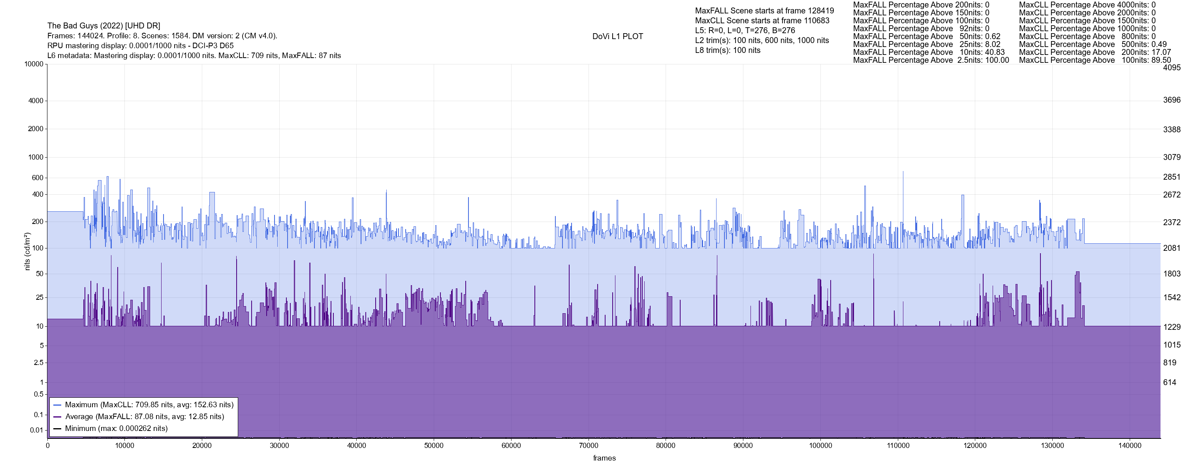Click the Minimum legend black line swatch
Viewport: 1185px width, 474px height.
pyautogui.click(x=58, y=429)
